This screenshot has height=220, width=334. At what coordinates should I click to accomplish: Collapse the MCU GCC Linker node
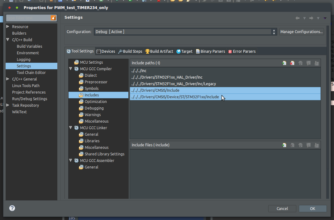pyautogui.click(x=71, y=128)
